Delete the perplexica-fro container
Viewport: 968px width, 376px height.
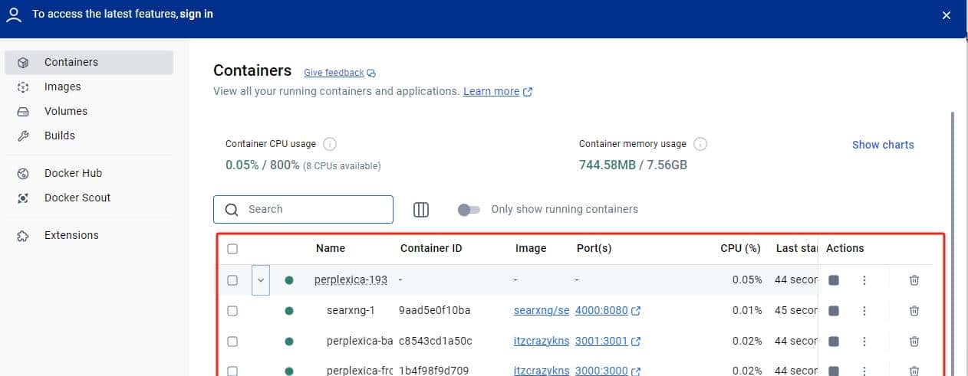[914, 371]
